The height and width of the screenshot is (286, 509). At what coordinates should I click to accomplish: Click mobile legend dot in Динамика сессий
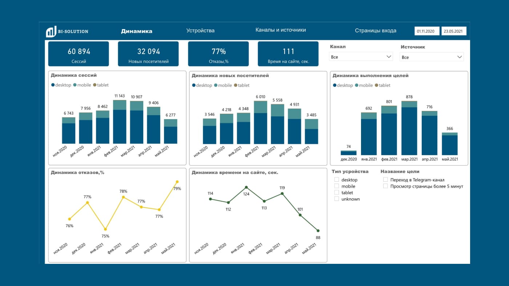[75, 85]
